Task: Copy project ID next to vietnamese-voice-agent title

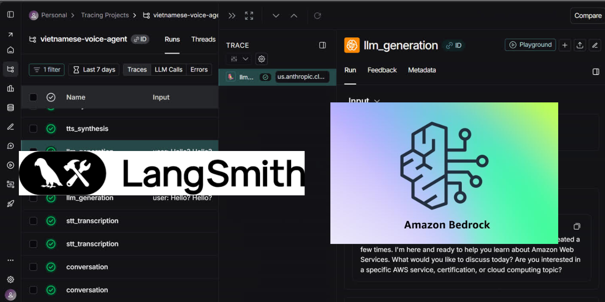Action: [140, 39]
